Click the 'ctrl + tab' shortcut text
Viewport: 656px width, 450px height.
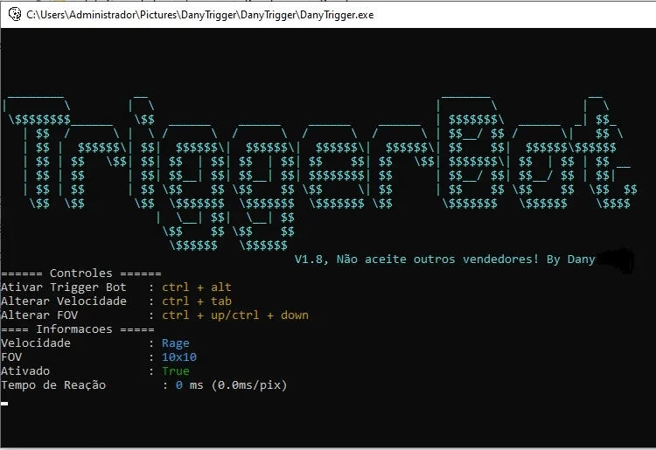tap(197, 301)
